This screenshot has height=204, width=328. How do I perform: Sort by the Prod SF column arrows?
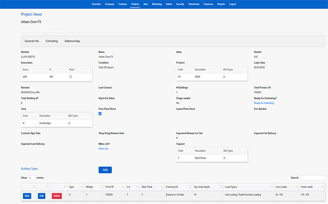(x=123, y=187)
